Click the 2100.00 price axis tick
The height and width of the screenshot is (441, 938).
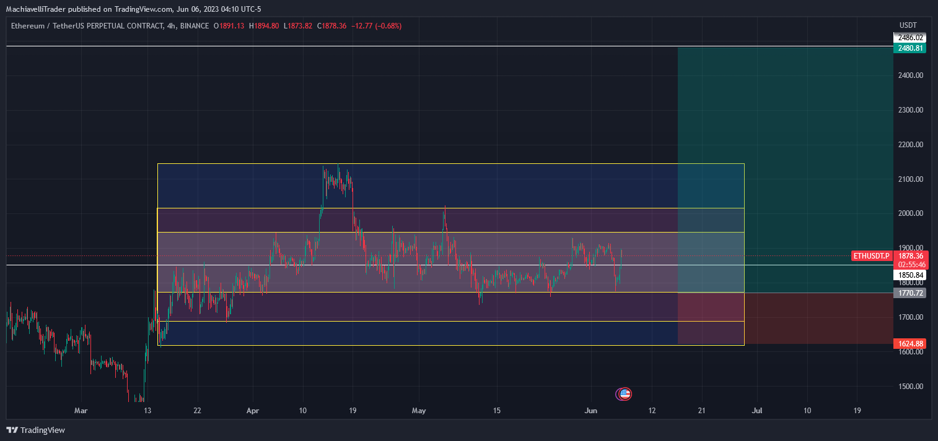coord(911,179)
